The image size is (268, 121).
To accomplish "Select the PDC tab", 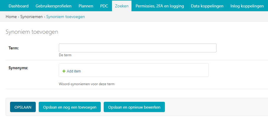I will pyautogui.click(x=104, y=6).
